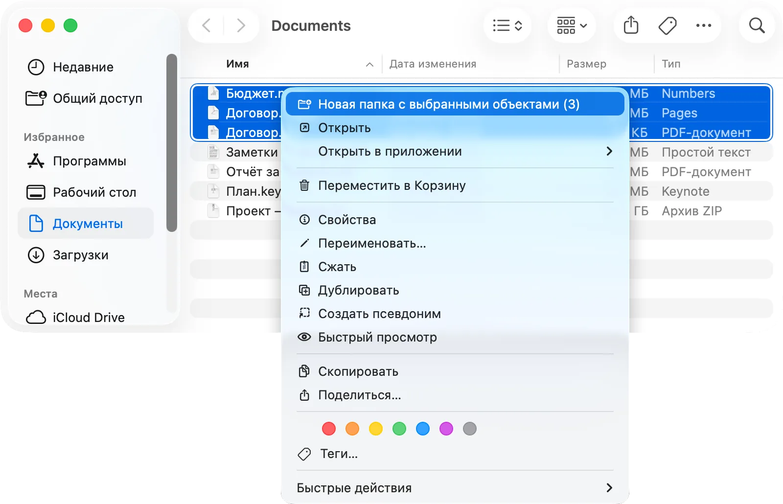This screenshot has width=783, height=504.
Task: Choose Создать псевдоним in the menu
Action: click(x=455, y=314)
